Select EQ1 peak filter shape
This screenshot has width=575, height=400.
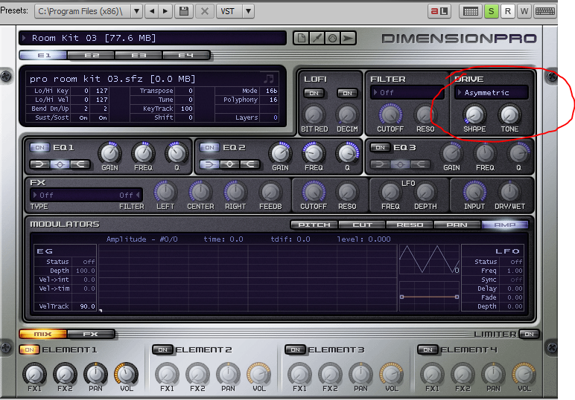pos(60,164)
